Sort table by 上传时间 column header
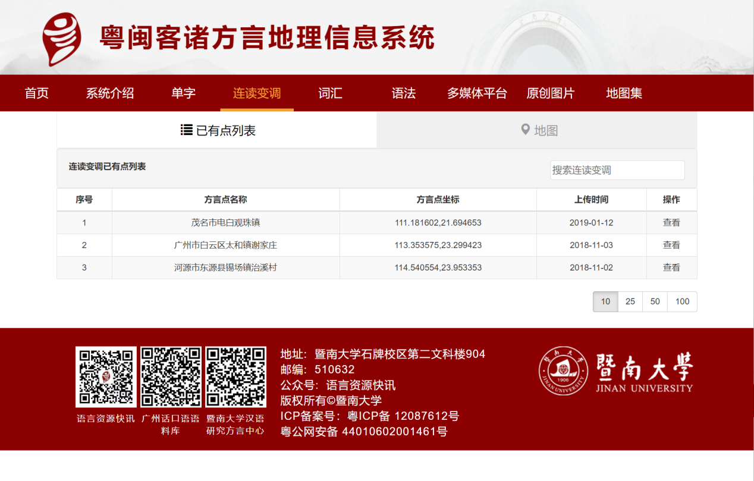Viewport: 754px width, 481px height. [x=591, y=200]
